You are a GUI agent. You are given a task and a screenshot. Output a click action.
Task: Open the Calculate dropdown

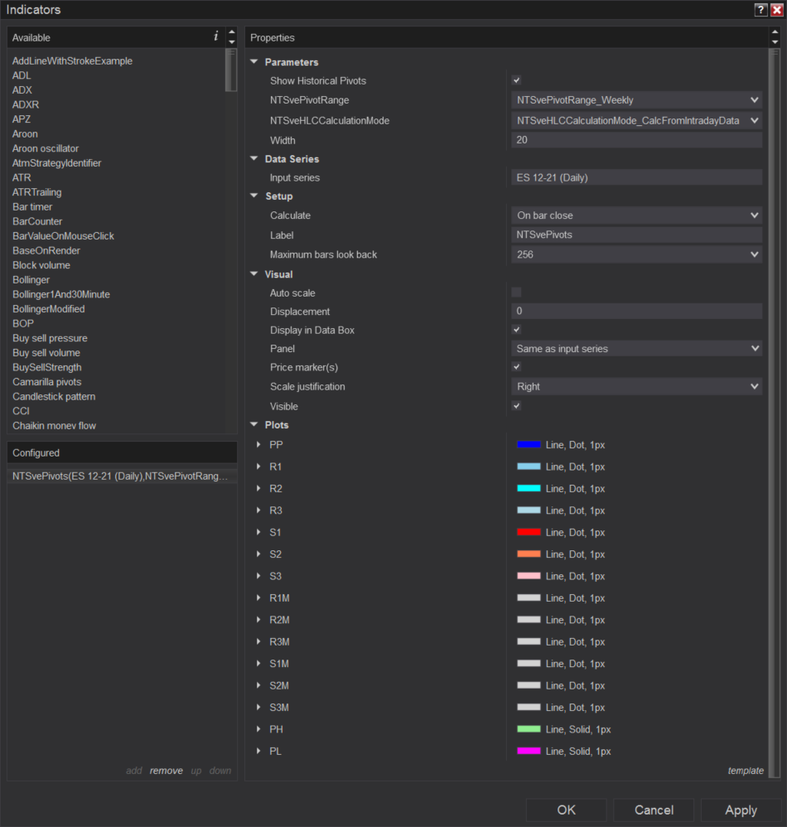(x=636, y=215)
